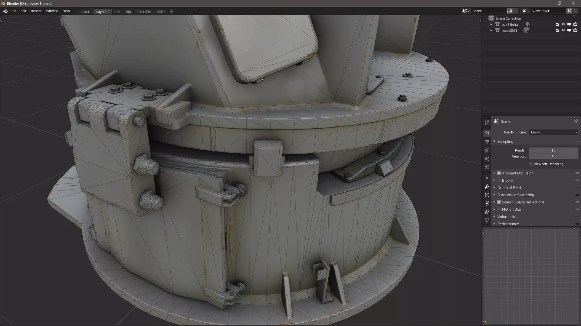Viewport: 581px width, 326px height.
Task: Open the Output properties tab
Action: [487, 142]
